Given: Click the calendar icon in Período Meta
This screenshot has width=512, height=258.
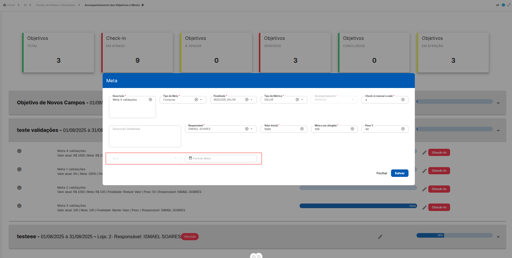Looking at the screenshot, I should (190, 158).
